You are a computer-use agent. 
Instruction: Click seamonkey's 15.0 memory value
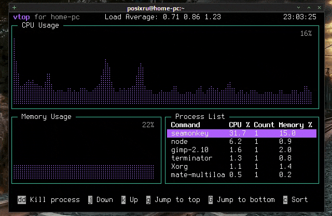(x=287, y=133)
